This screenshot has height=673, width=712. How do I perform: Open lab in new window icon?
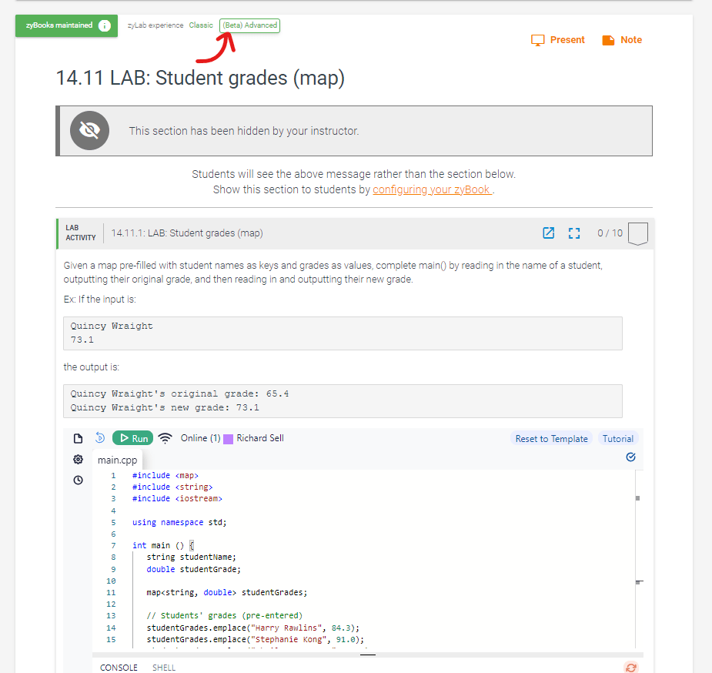[549, 233]
